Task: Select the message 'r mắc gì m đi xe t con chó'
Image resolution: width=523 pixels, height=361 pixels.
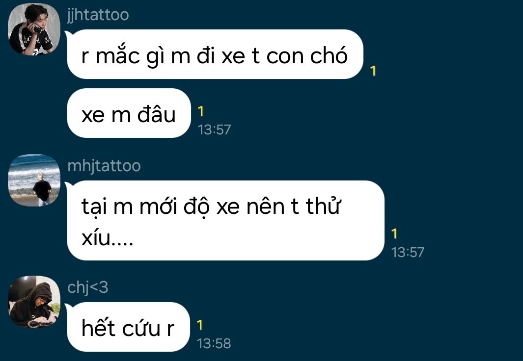Action: coord(215,54)
